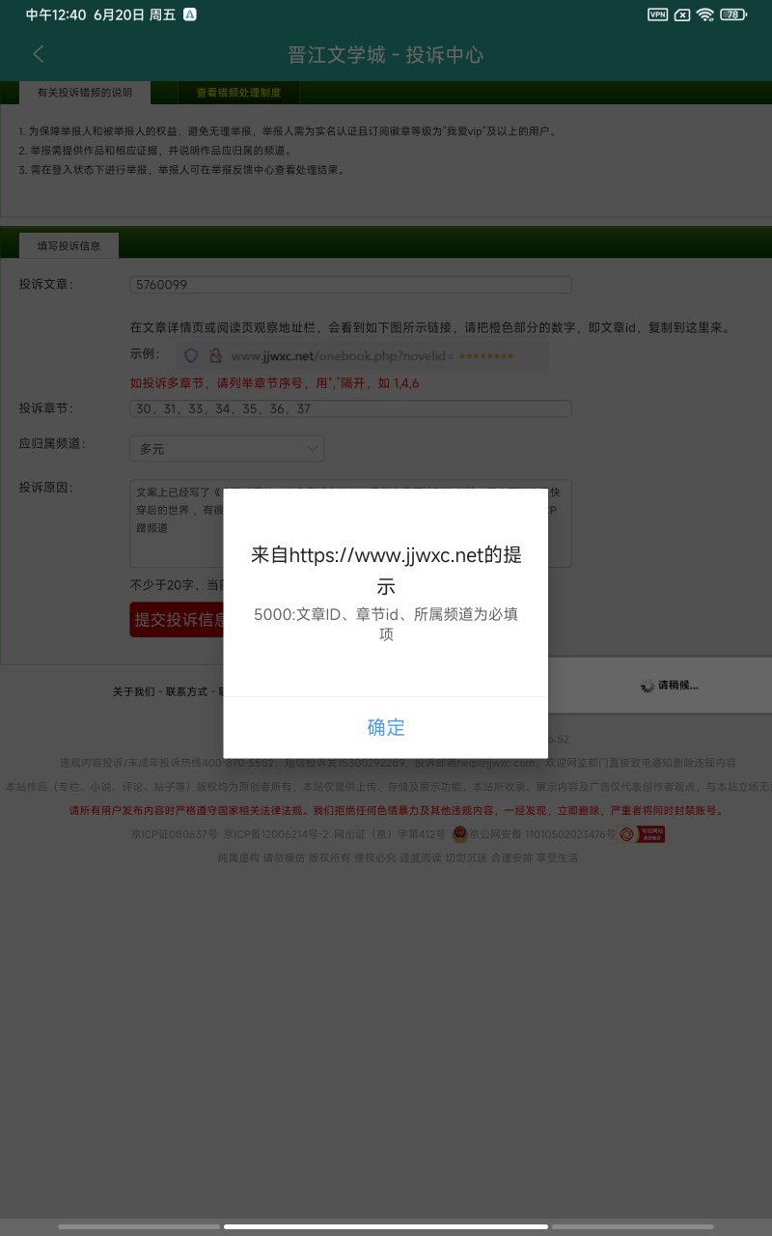Screen dimensions: 772x1236
Task: Tap the police badge icon by 京公网安备
Action: pos(459,833)
